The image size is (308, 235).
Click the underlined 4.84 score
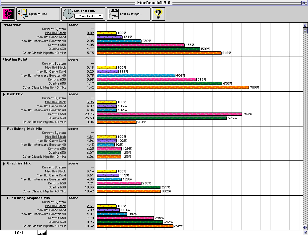tap(90, 137)
